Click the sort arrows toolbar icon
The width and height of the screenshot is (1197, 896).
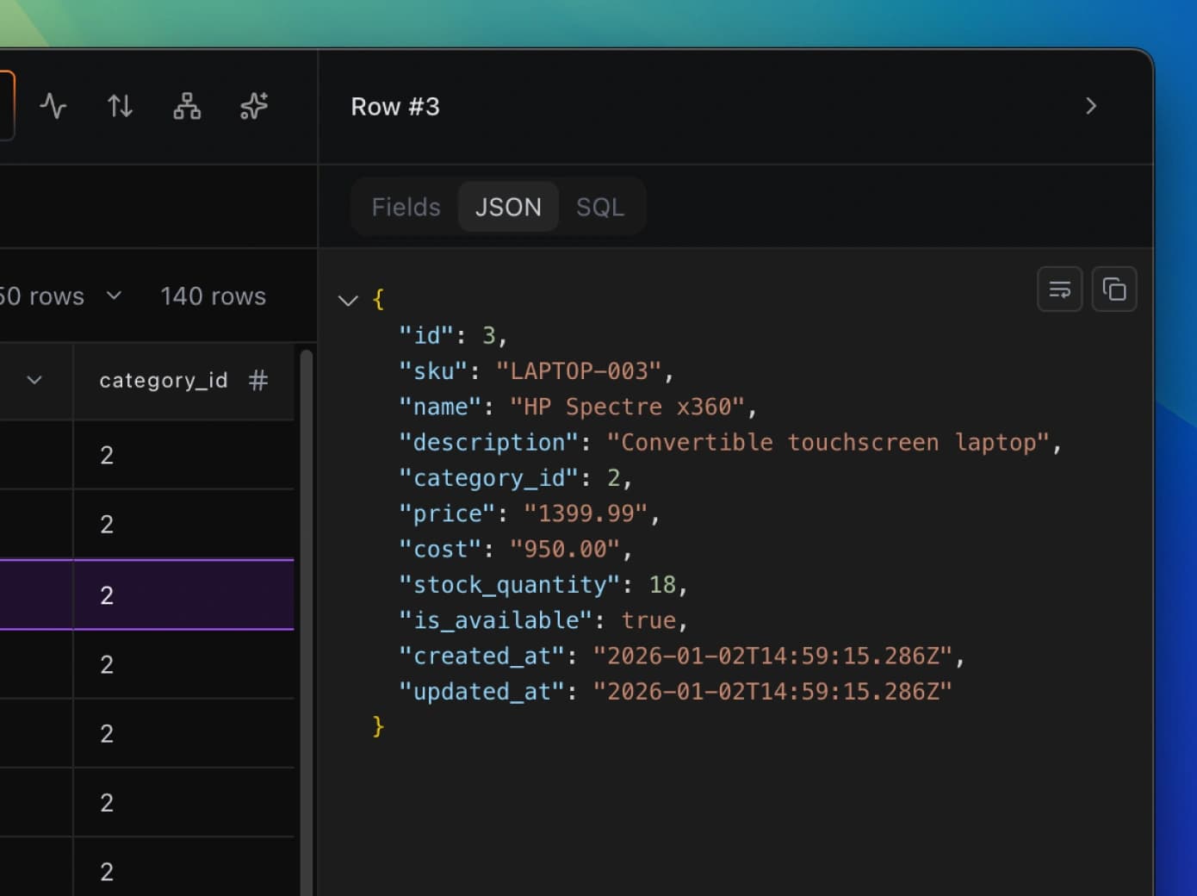pos(120,106)
